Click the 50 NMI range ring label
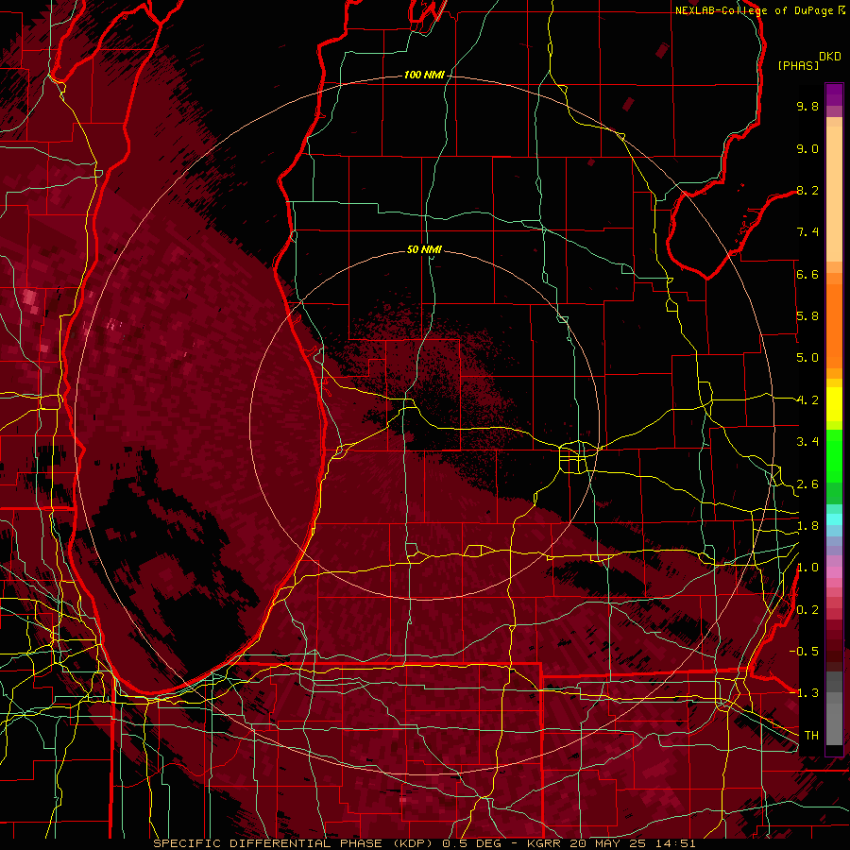The height and width of the screenshot is (850, 850). coord(424,249)
